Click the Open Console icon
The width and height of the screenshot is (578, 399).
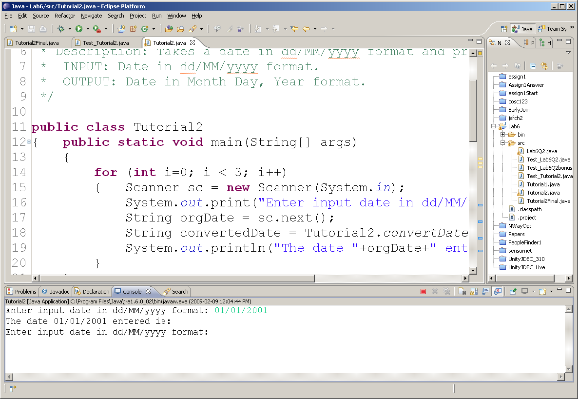(x=542, y=292)
